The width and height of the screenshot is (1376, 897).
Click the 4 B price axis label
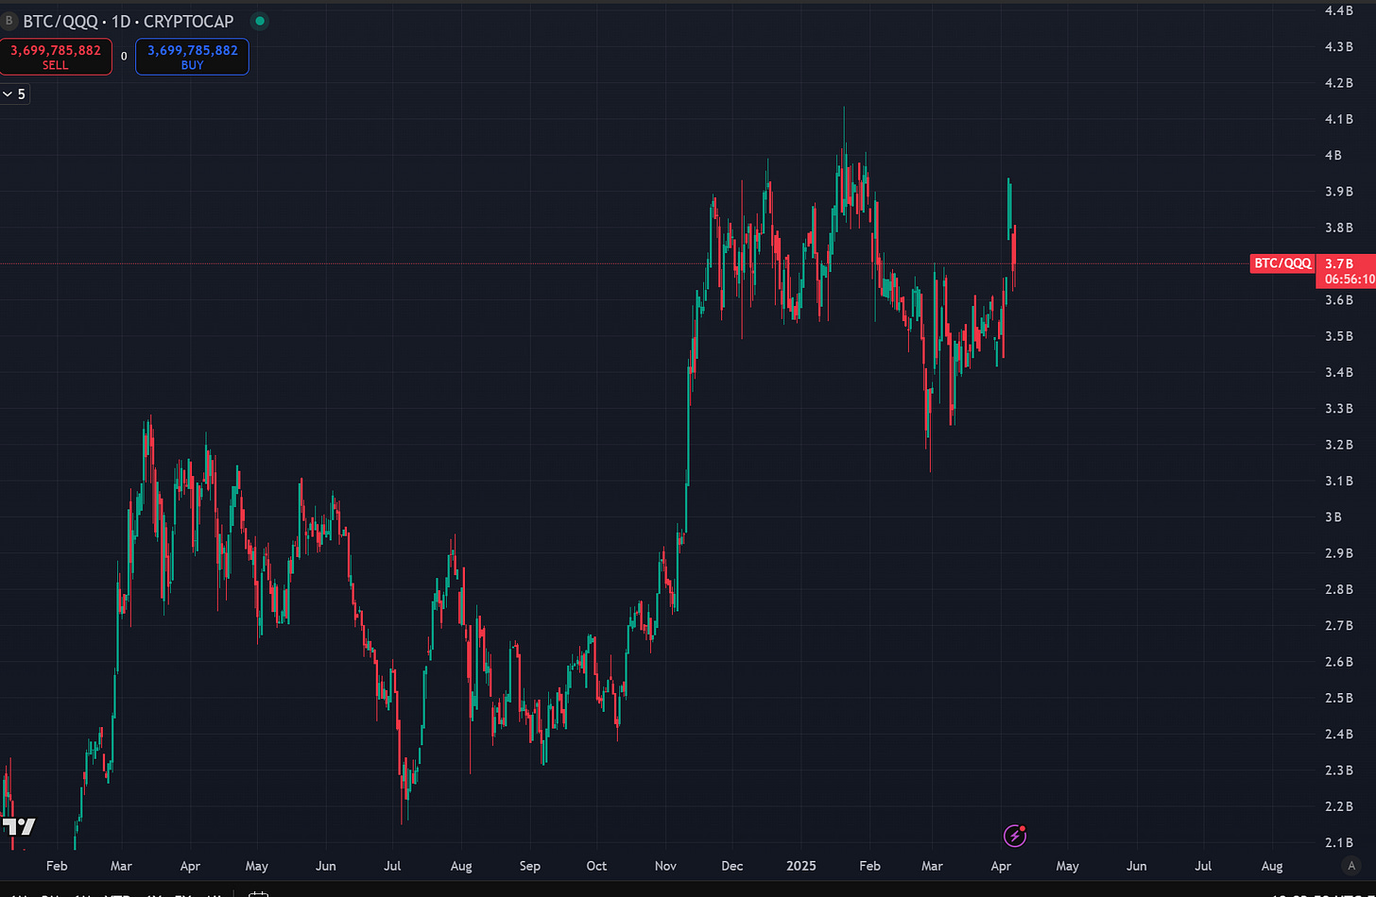(x=1333, y=156)
